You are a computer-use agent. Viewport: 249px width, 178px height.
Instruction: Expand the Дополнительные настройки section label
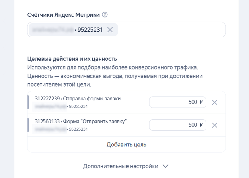tap(121, 166)
